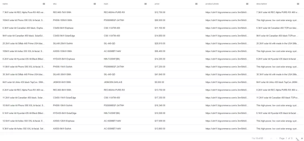Click price cell $17,690.00
This screenshot has height=141, width=304.
point(160,121)
